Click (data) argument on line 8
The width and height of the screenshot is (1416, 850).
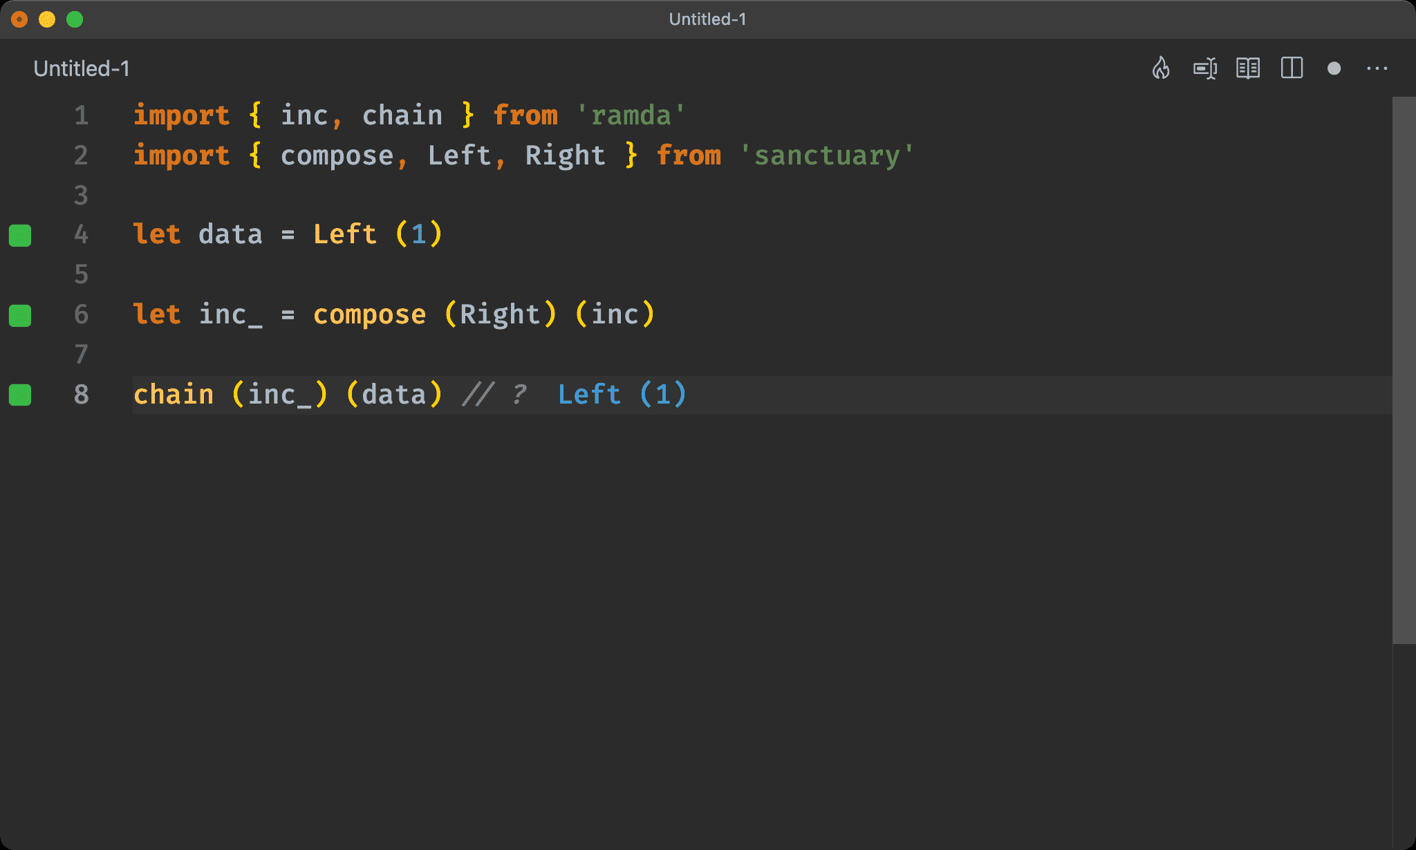(x=394, y=395)
